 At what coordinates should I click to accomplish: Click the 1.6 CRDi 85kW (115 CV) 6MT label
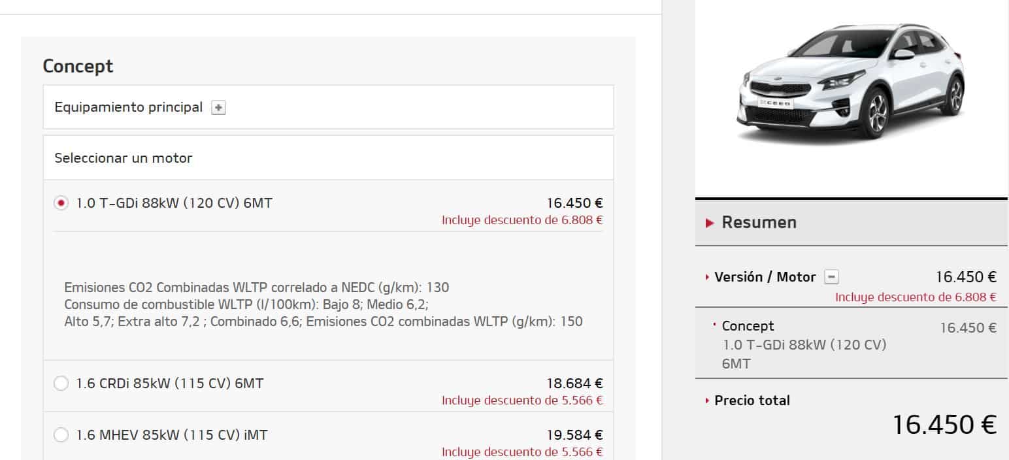click(x=170, y=384)
